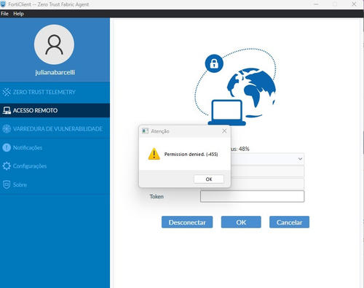The image size is (364, 288).
Task: Click the Acesso Remoto computer icon
Action: [x=7, y=111]
